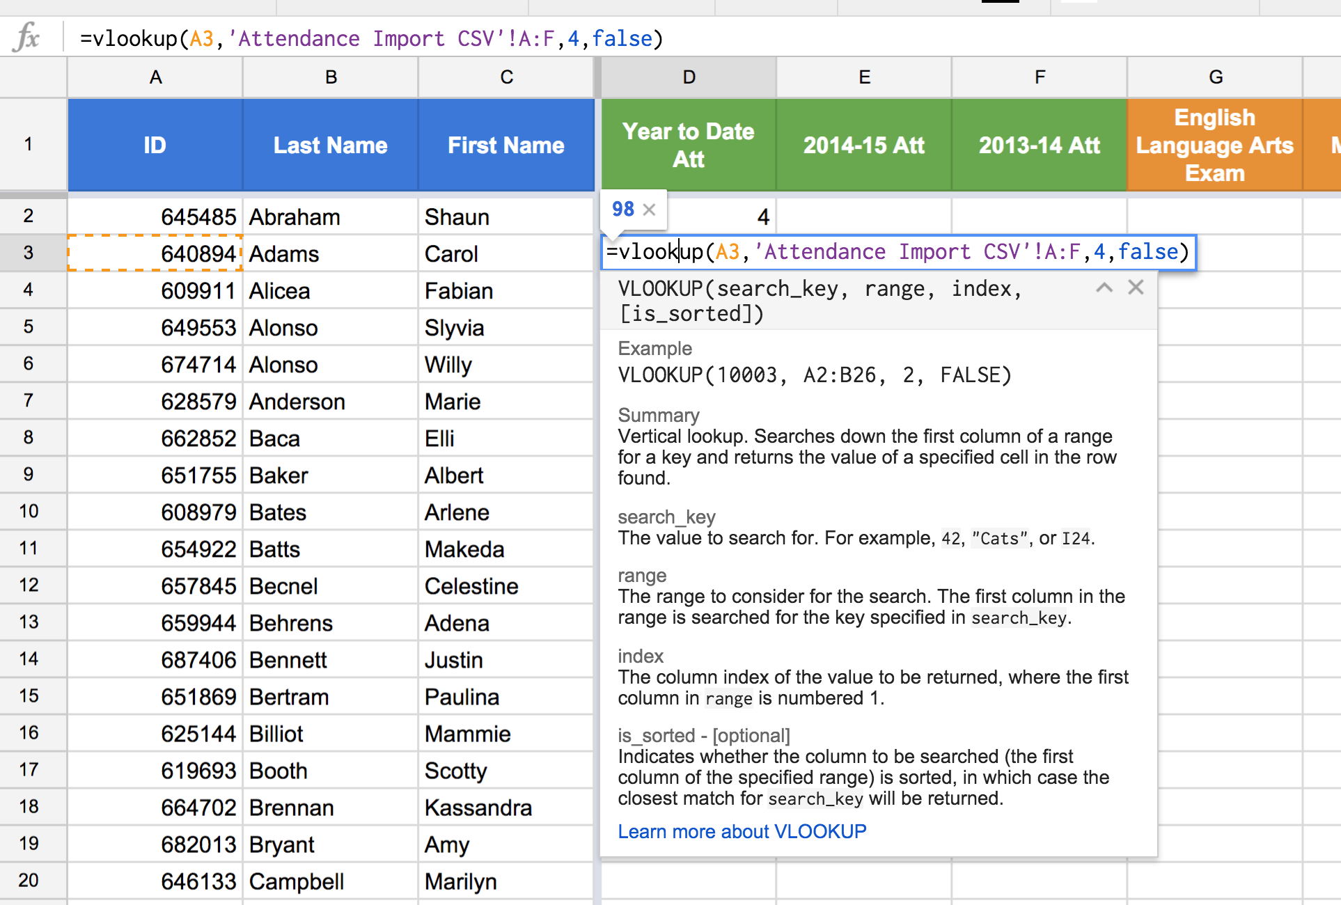Select cell with ID 640894
The image size is (1341, 905).
(155, 253)
